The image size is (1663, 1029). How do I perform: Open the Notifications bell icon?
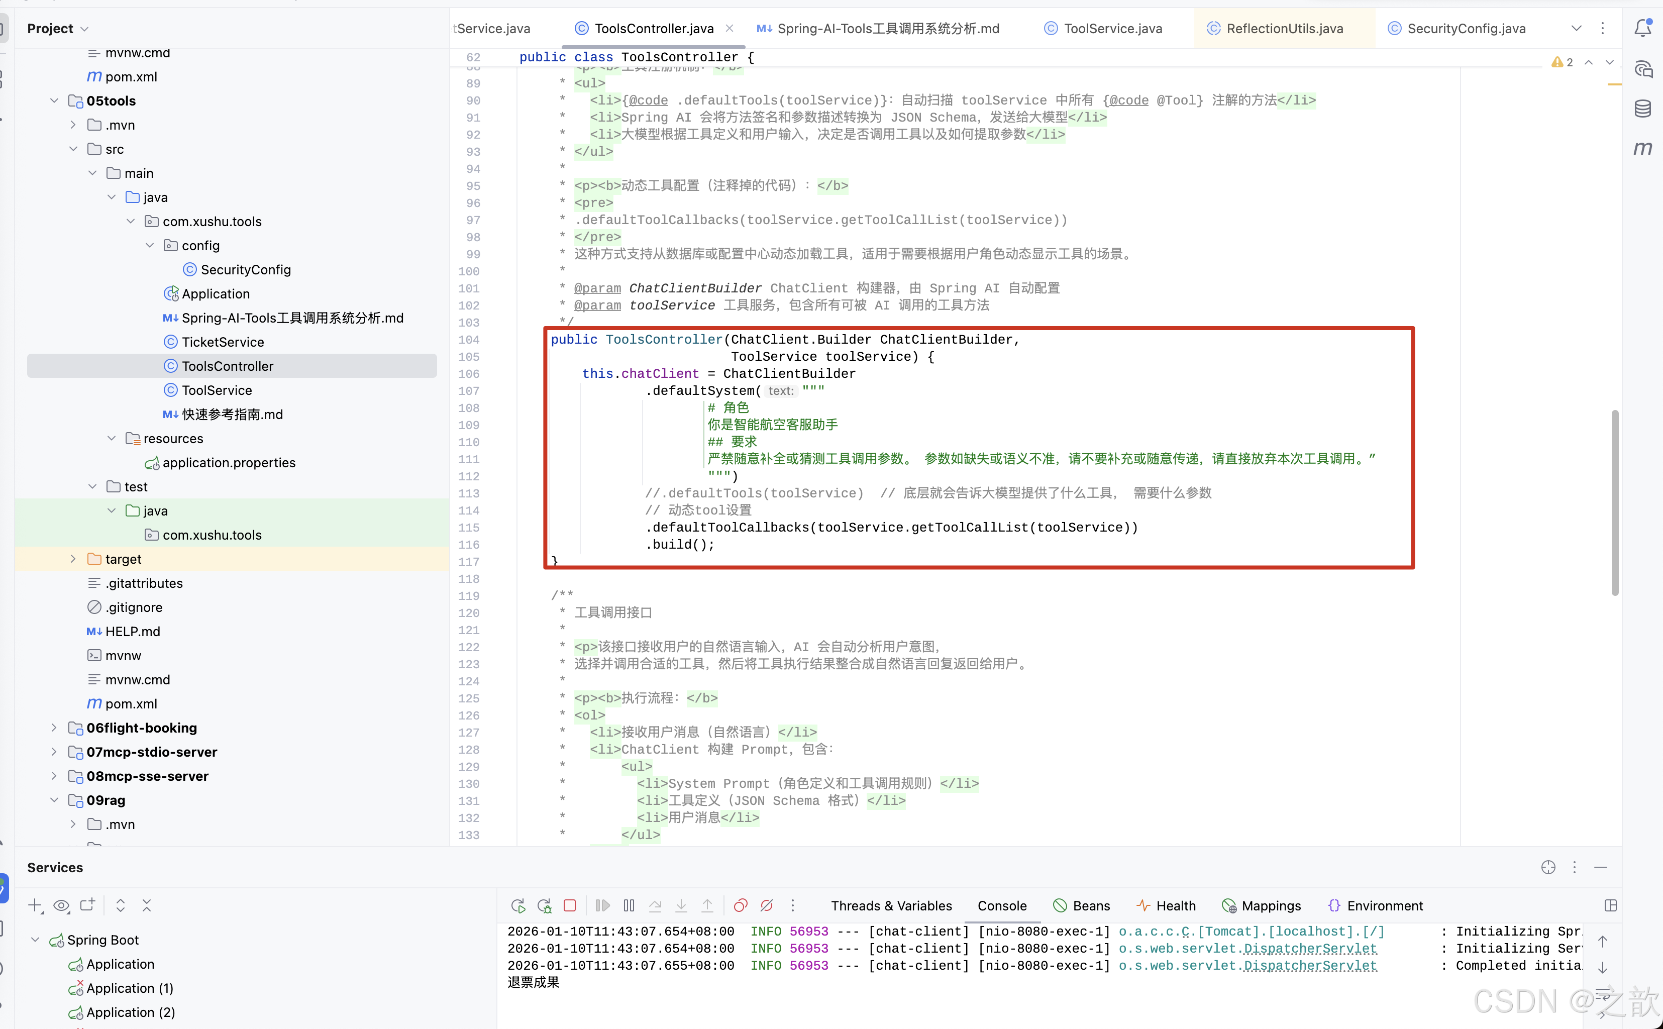pos(1642,28)
